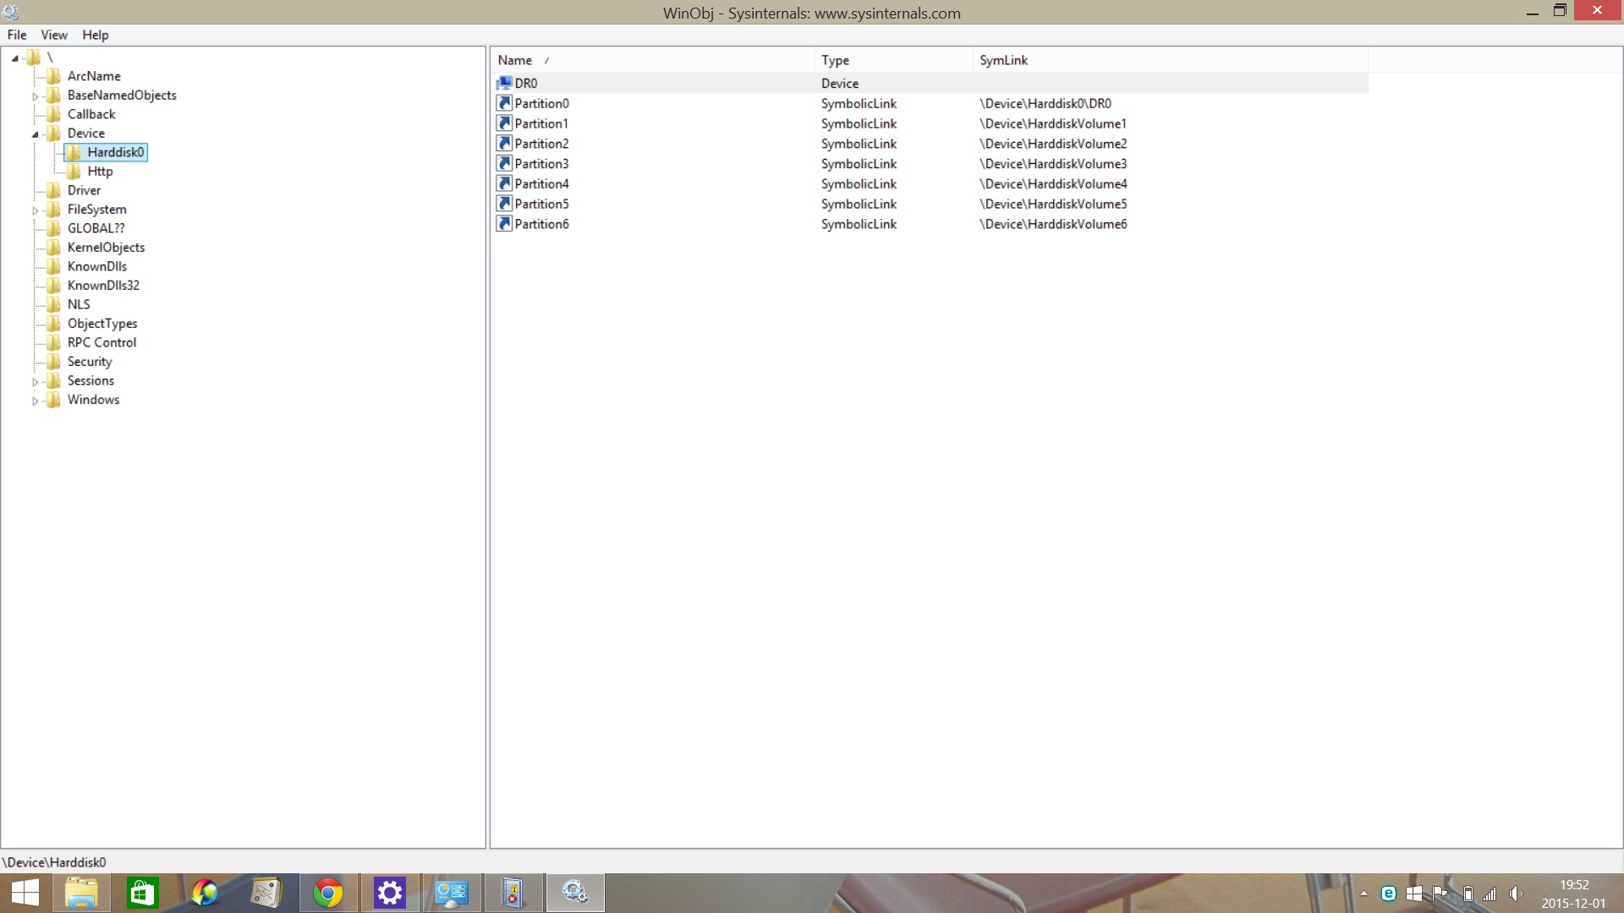Launch Google Chrome from the taskbar
Image resolution: width=1624 pixels, height=913 pixels.
pyautogui.click(x=328, y=893)
